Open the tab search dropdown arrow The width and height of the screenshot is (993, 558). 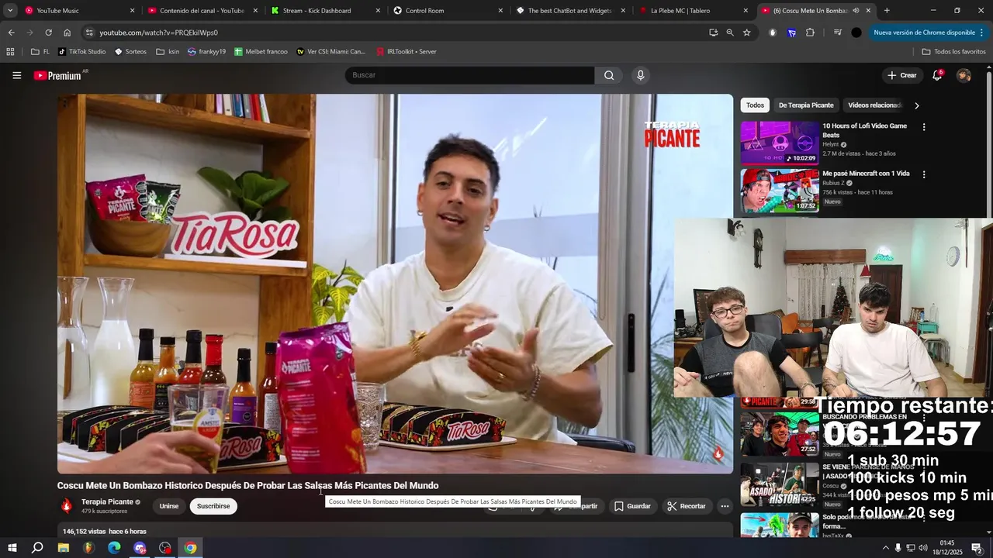click(10, 11)
